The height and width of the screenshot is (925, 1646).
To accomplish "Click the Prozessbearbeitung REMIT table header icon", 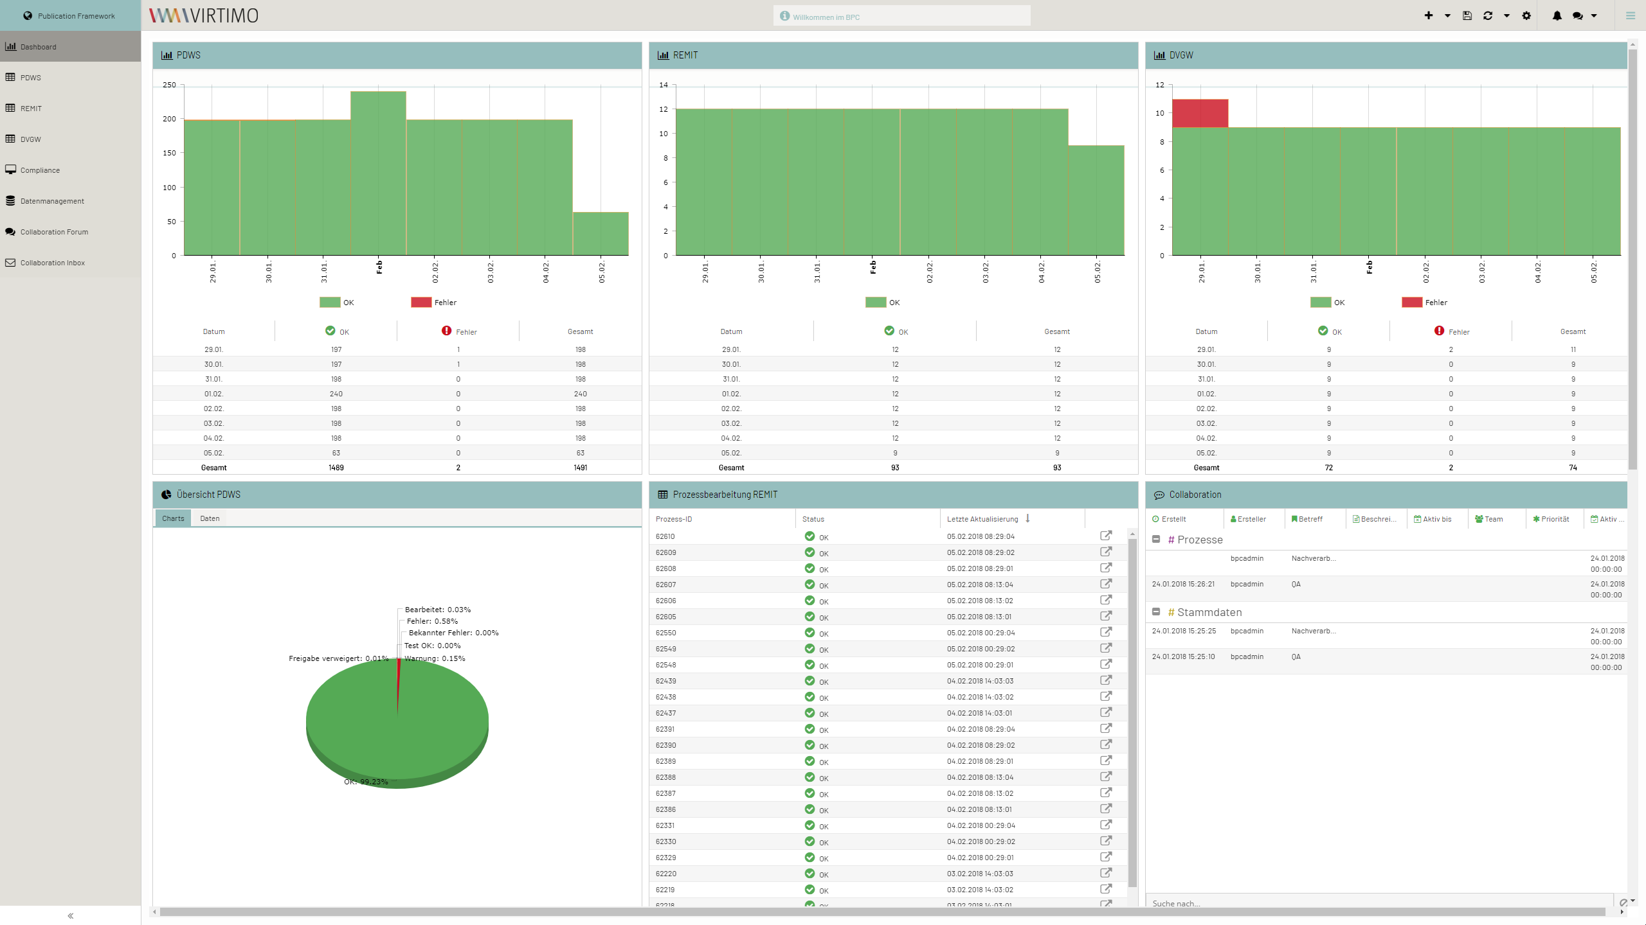I will tap(663, 495).
